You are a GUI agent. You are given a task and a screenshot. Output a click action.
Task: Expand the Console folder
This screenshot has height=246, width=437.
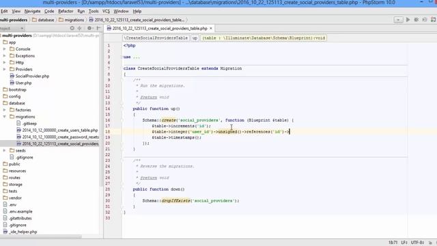[x=5, y=49]
